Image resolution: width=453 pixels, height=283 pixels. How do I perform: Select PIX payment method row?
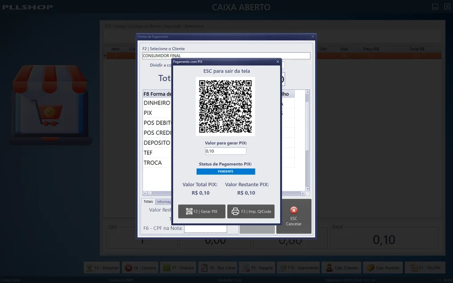158,113
